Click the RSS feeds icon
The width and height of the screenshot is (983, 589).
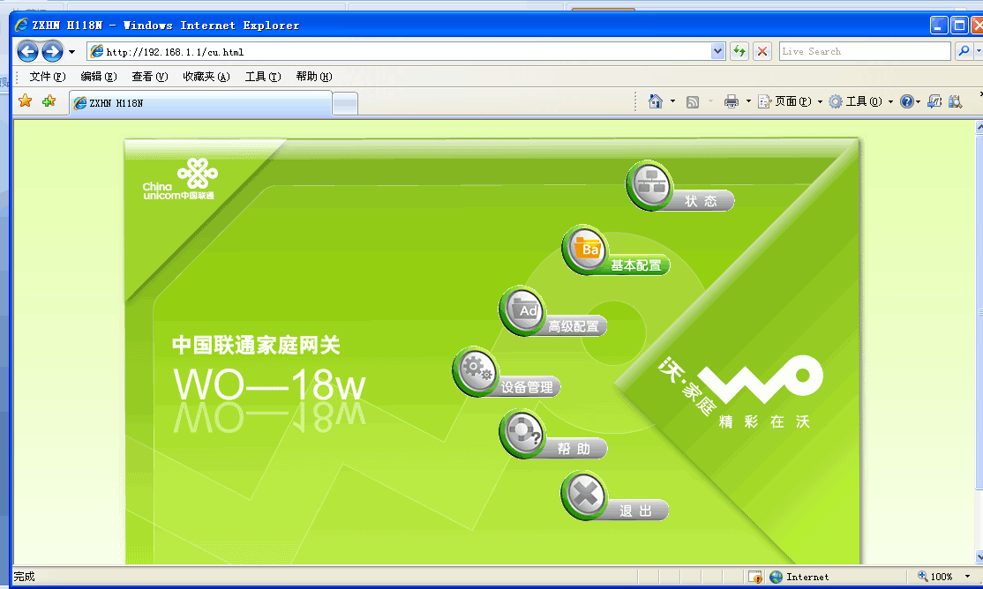click(x=692, y=101)
